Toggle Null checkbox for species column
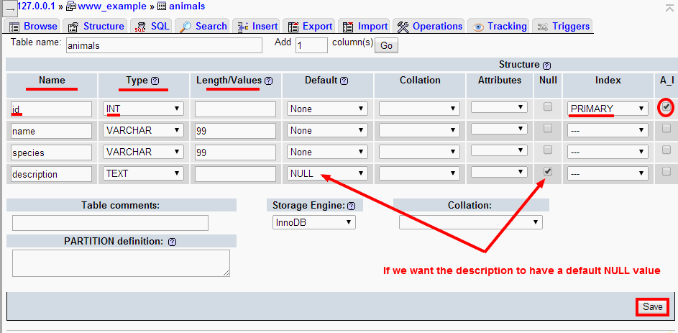 pos(548,150)
